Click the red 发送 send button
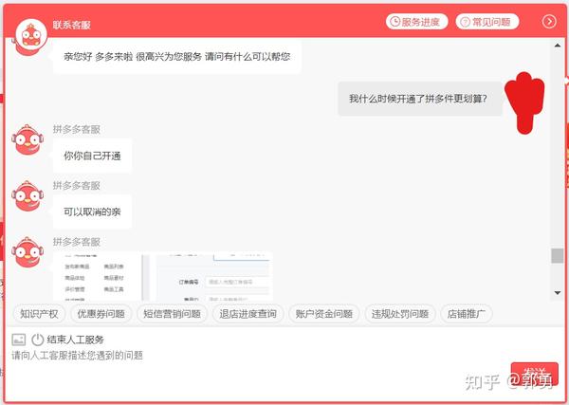The width and height of the screenshot is (569, 405). pyautogui.click(x=535, y=374)
